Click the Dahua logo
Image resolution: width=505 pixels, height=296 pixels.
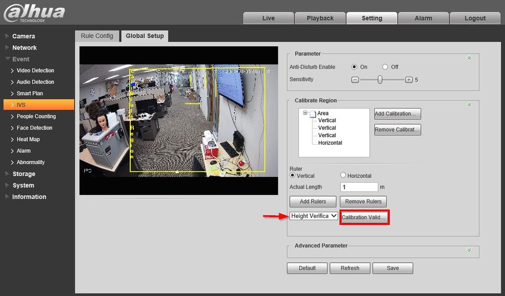click(34, 12)
